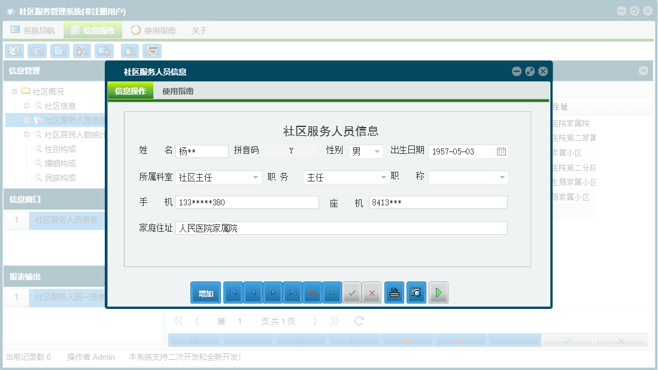Open print preview in the dialog toolbar
The width and height of the screenshot is (658, 370).
416,292
